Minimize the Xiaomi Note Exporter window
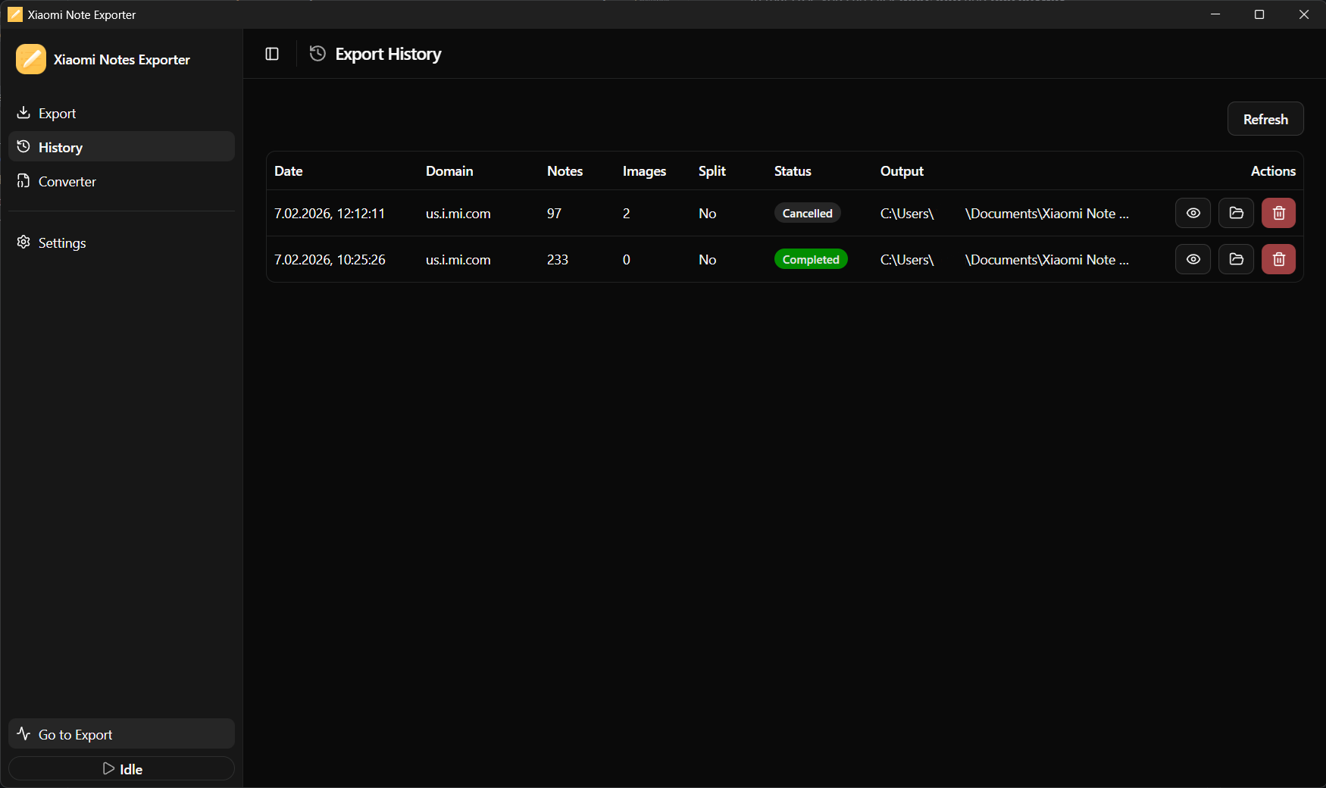 click(1215, 14)
